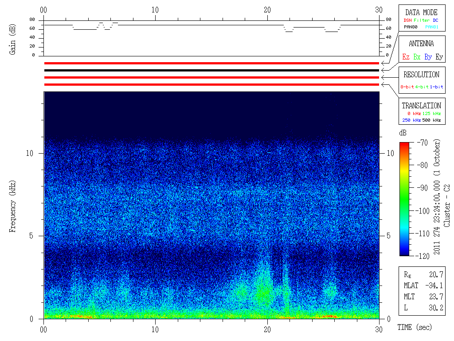Click the TRANSLATION legend title
Viewport: 454px width, 341px height.
(421, 106)
